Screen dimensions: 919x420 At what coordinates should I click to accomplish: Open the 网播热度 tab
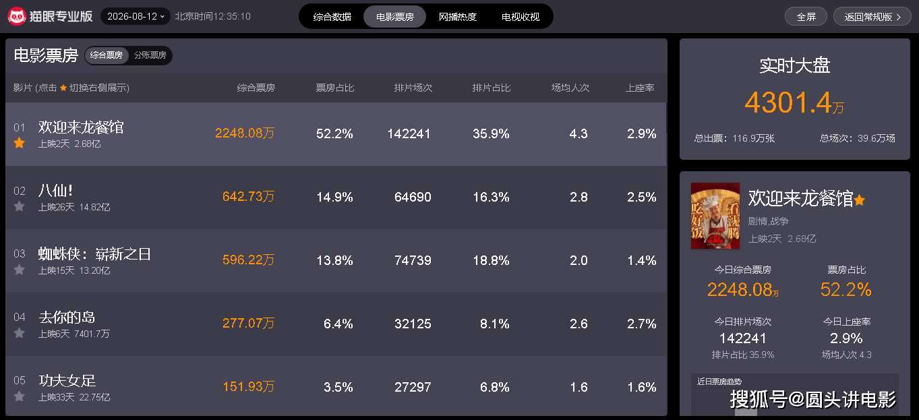tap(458, 17)
